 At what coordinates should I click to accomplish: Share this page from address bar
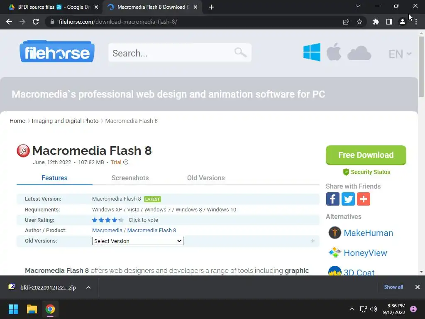tap(346, 22)
